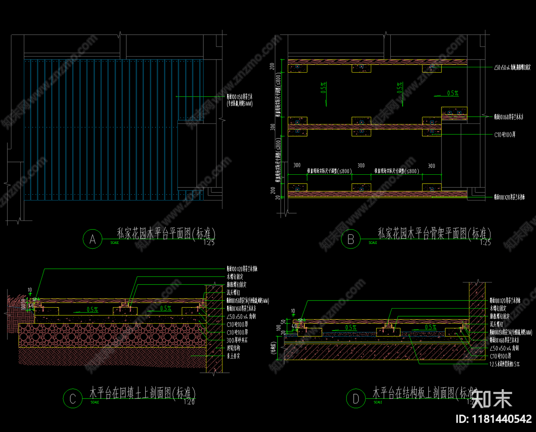Select the ∠50x50x4 角钢 label in section D

coord(505,348)
